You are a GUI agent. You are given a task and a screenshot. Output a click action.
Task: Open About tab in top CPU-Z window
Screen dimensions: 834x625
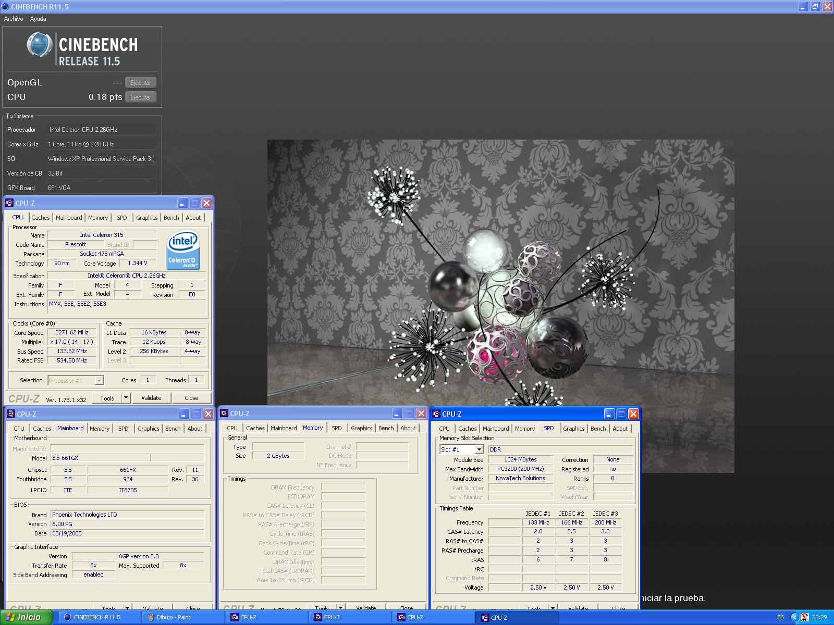click(x=193, y=218)
